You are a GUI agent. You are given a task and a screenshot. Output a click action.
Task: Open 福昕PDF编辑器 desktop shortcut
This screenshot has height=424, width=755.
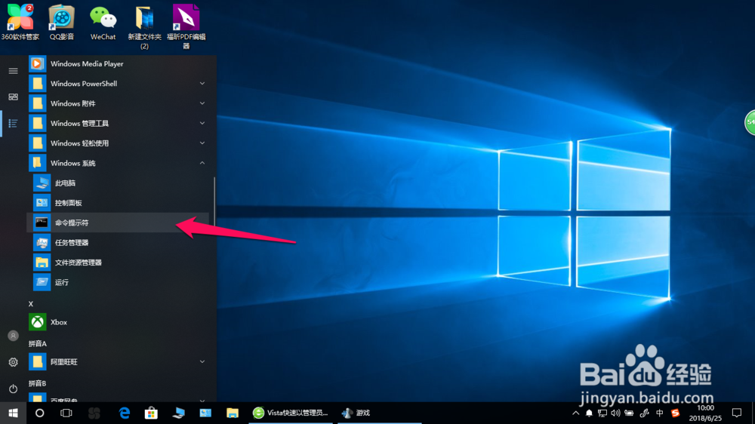[x=186, y=26]
